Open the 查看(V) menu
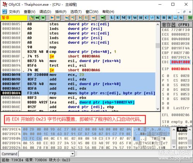The image size is (193, 163). (29, 12)
